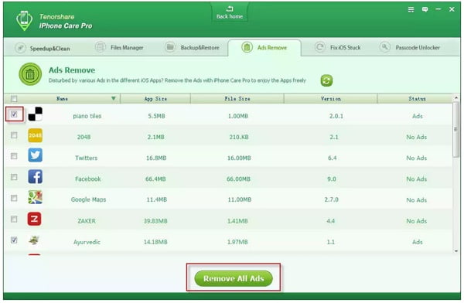
Task: Check the Google Maps checkbox
Action: tap(14, 198)
